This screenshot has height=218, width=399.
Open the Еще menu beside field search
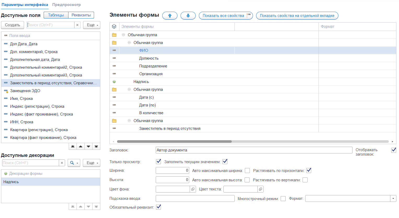click(x=92, y=25)
